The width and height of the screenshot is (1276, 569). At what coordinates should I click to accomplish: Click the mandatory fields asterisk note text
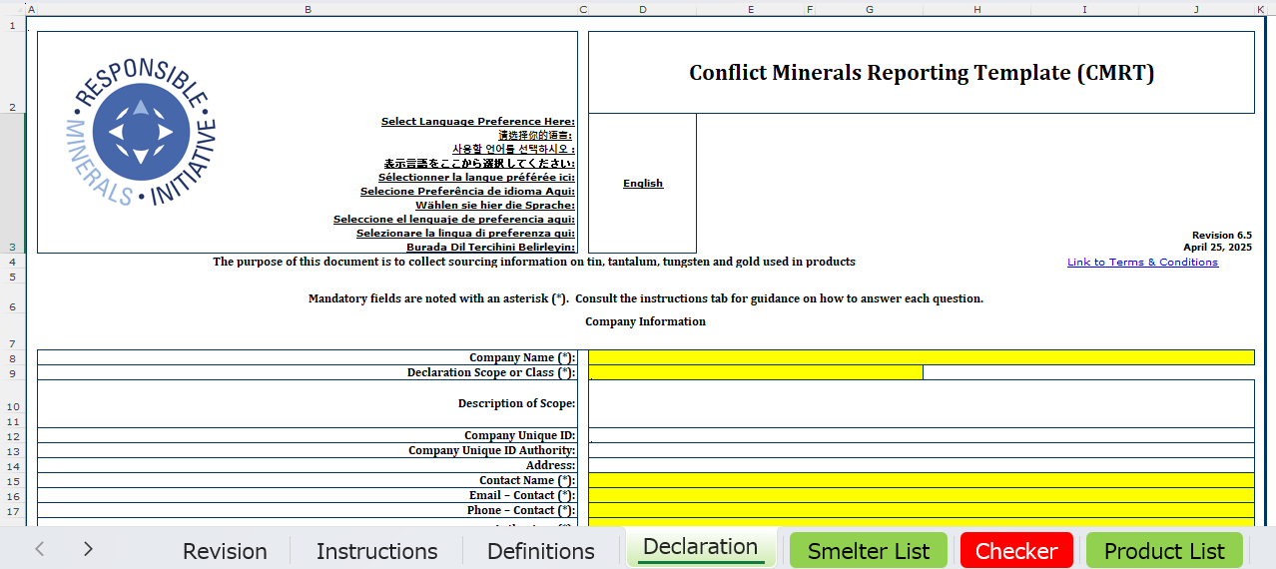[645, 298]
